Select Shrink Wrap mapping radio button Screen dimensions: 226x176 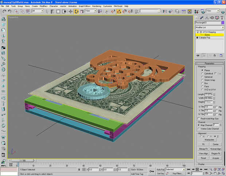tap(202, 80)
